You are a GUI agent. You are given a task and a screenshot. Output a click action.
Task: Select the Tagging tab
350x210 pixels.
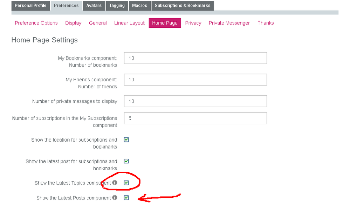pos(117,6)
